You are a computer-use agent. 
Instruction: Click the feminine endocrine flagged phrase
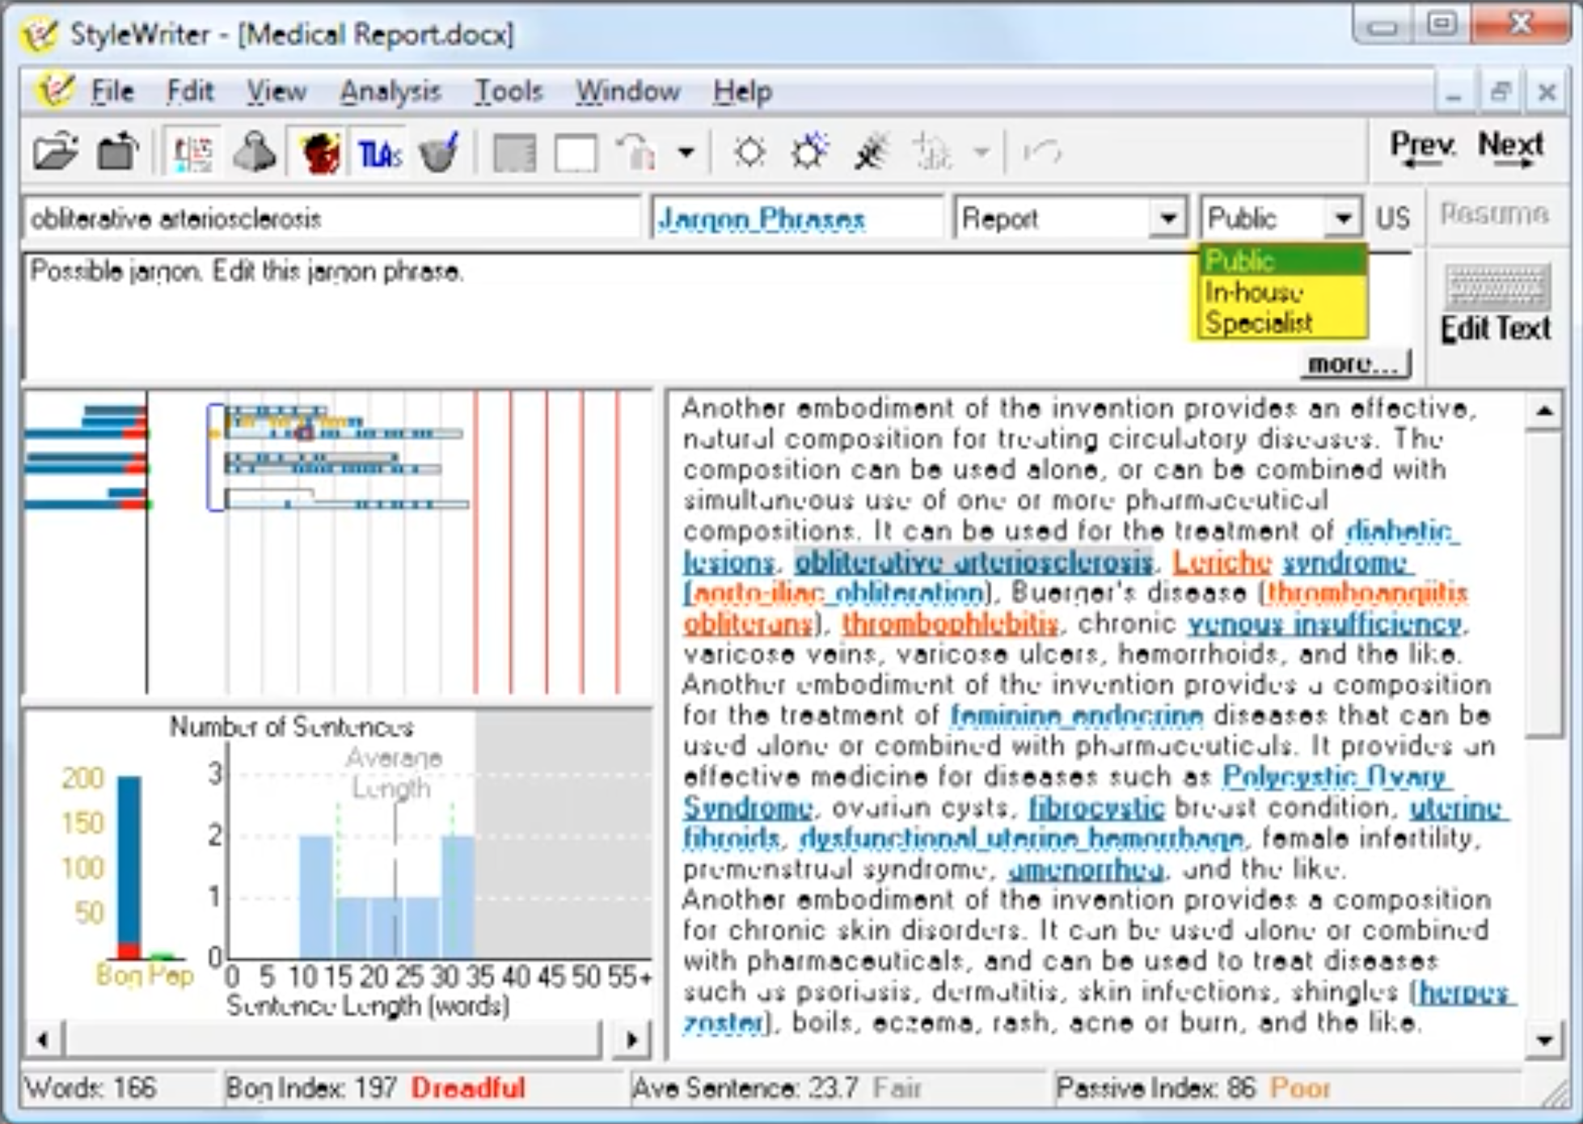pyautogui.click(x=1077, y=716)
